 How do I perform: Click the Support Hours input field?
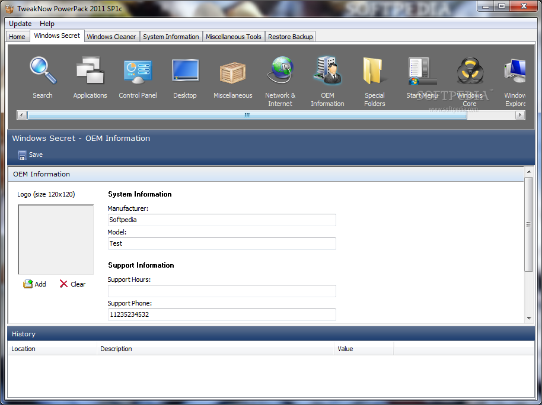pyautogui.click(x=222, y=291)
